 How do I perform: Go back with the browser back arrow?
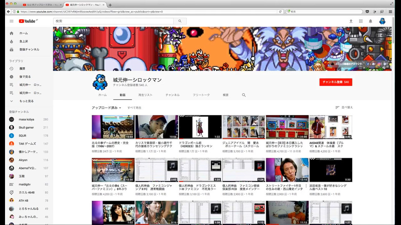pos(8,12)
